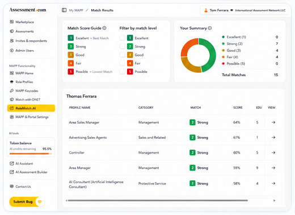
Task: Check the Possible filter checkbox
Action: 123,72
